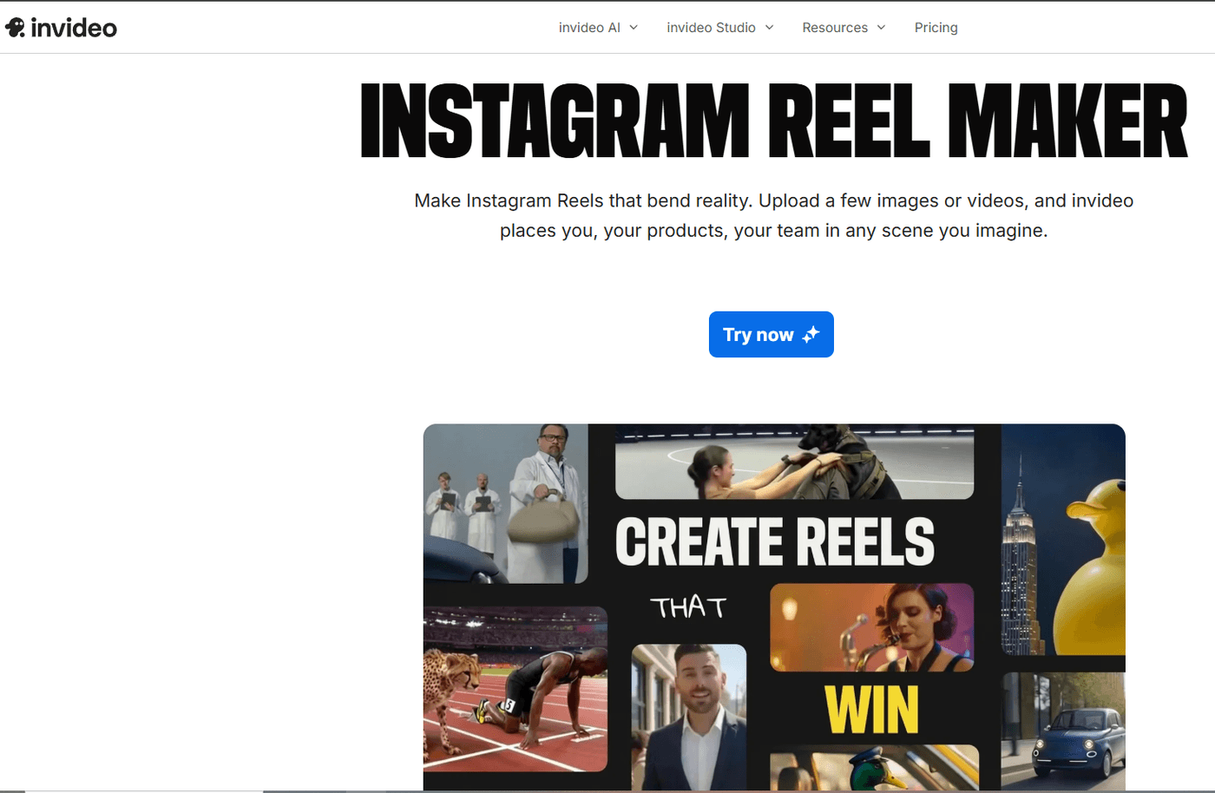The height and width of the screenshot is (793, 1215).
Task: Click the Try now button
Action: click(771, 335)
